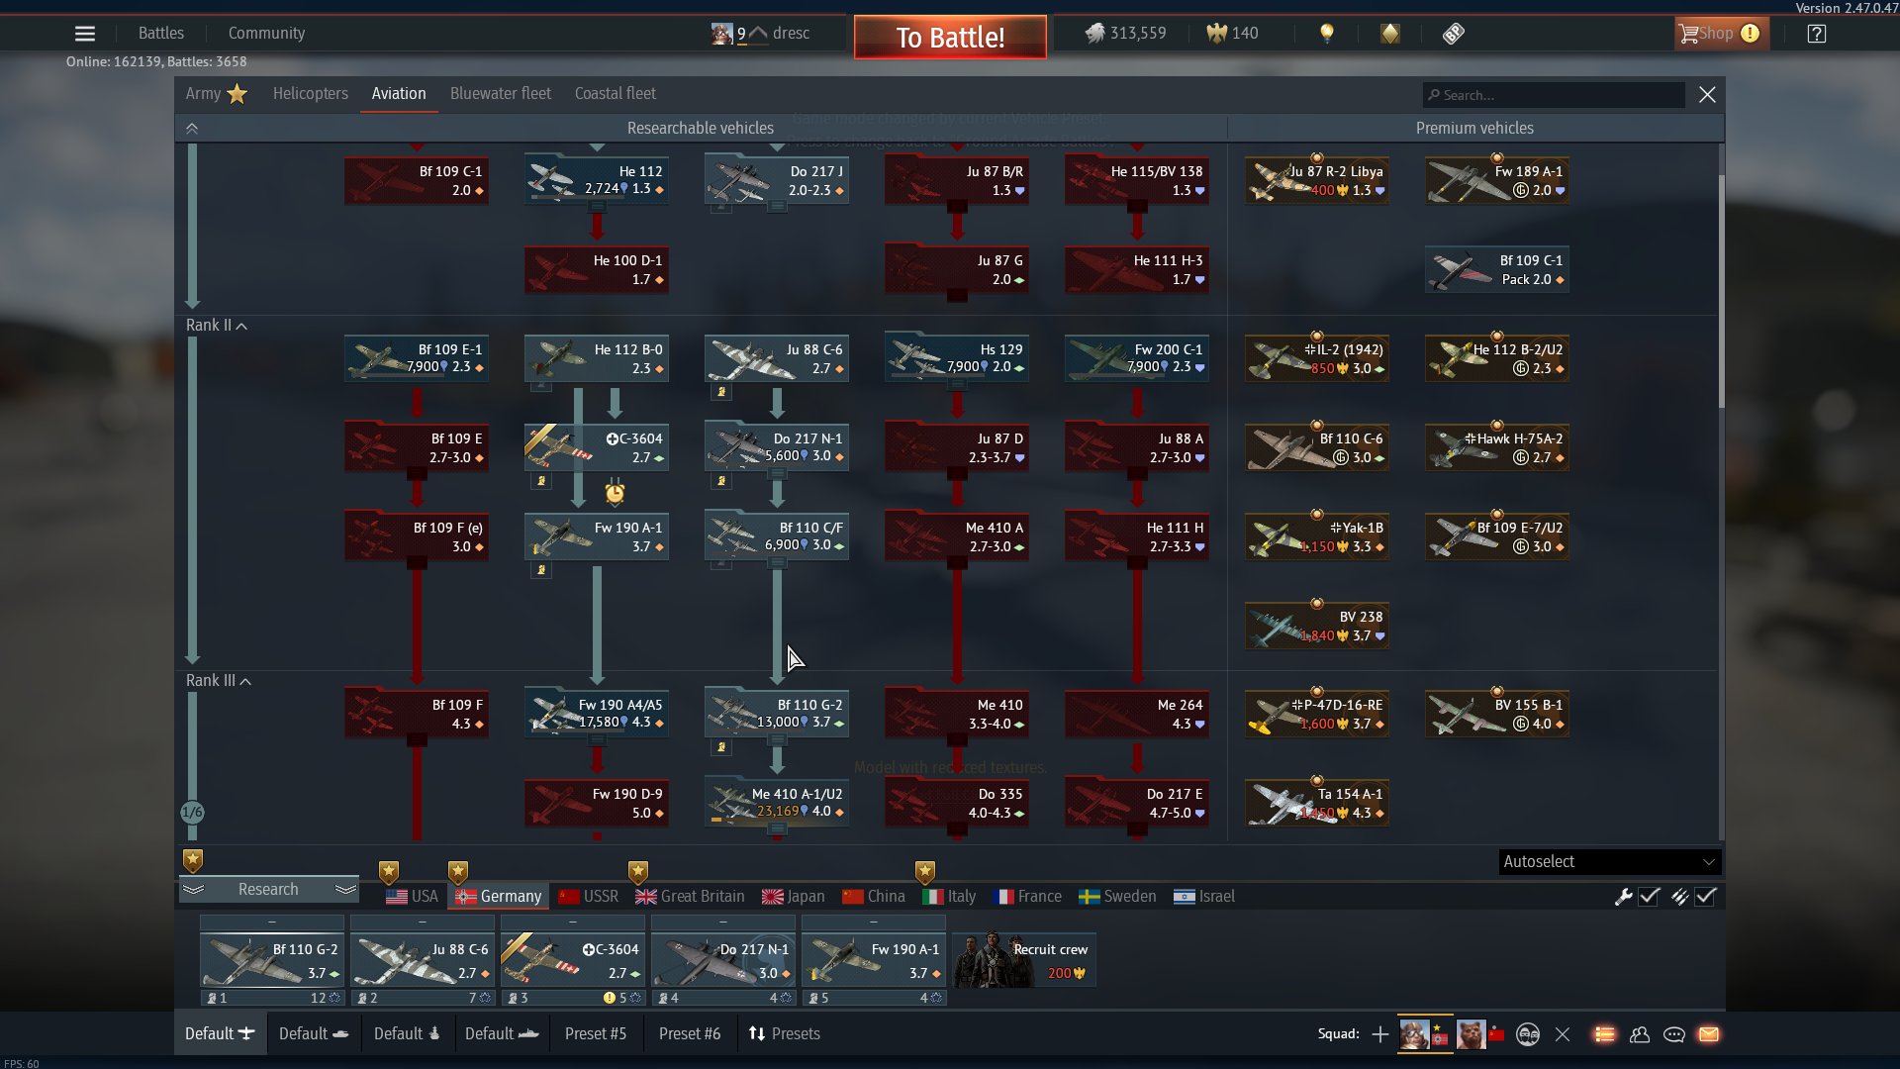This screenshot has height=1069, width=1900.
Task: Open the gold diamond items icon
Action: (1390, 34)
